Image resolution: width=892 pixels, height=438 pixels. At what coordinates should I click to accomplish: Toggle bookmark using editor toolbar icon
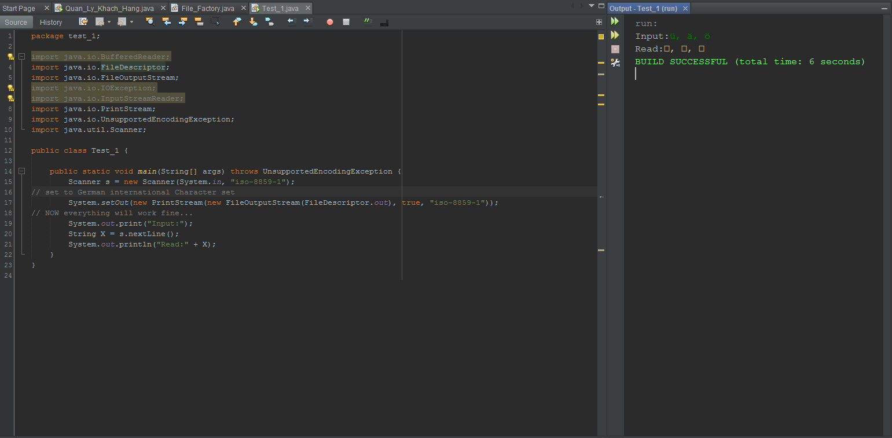pyautogui.click(x=269, y=22)
